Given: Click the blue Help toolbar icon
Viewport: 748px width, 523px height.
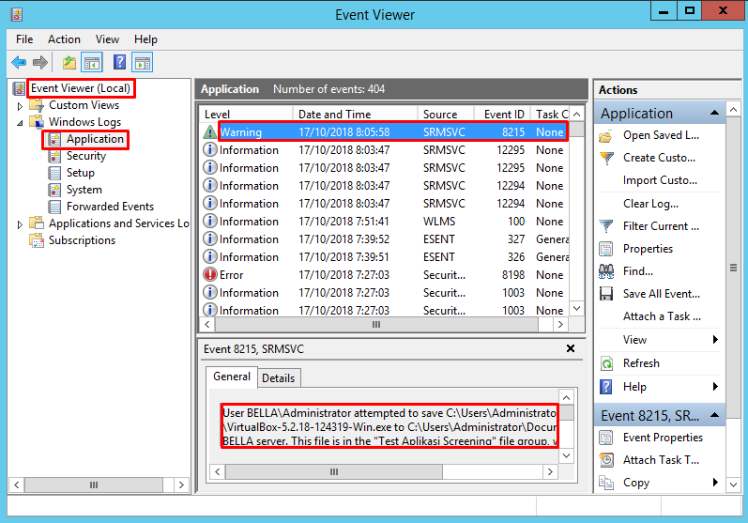Looking at the screenshot, I should tap(119, 63).
